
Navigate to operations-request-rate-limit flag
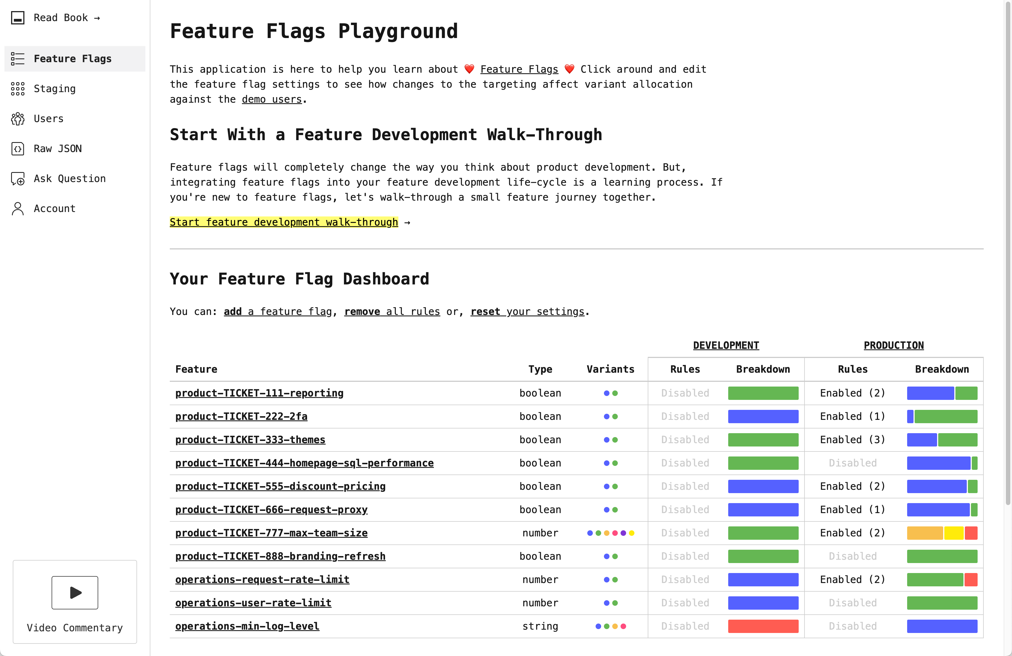point(262,579)
